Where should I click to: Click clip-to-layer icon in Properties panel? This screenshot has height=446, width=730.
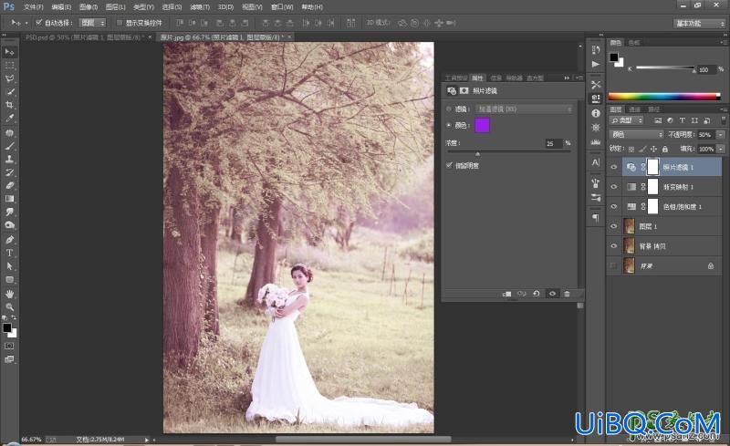tap(507, 294)
